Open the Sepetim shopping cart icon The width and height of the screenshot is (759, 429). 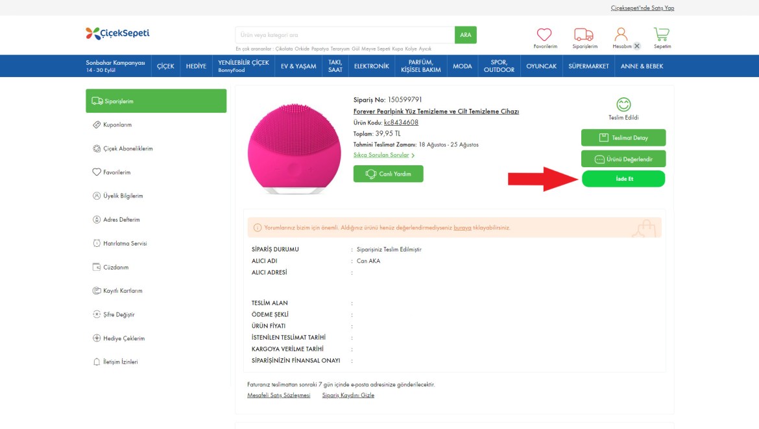pos(662,34)
